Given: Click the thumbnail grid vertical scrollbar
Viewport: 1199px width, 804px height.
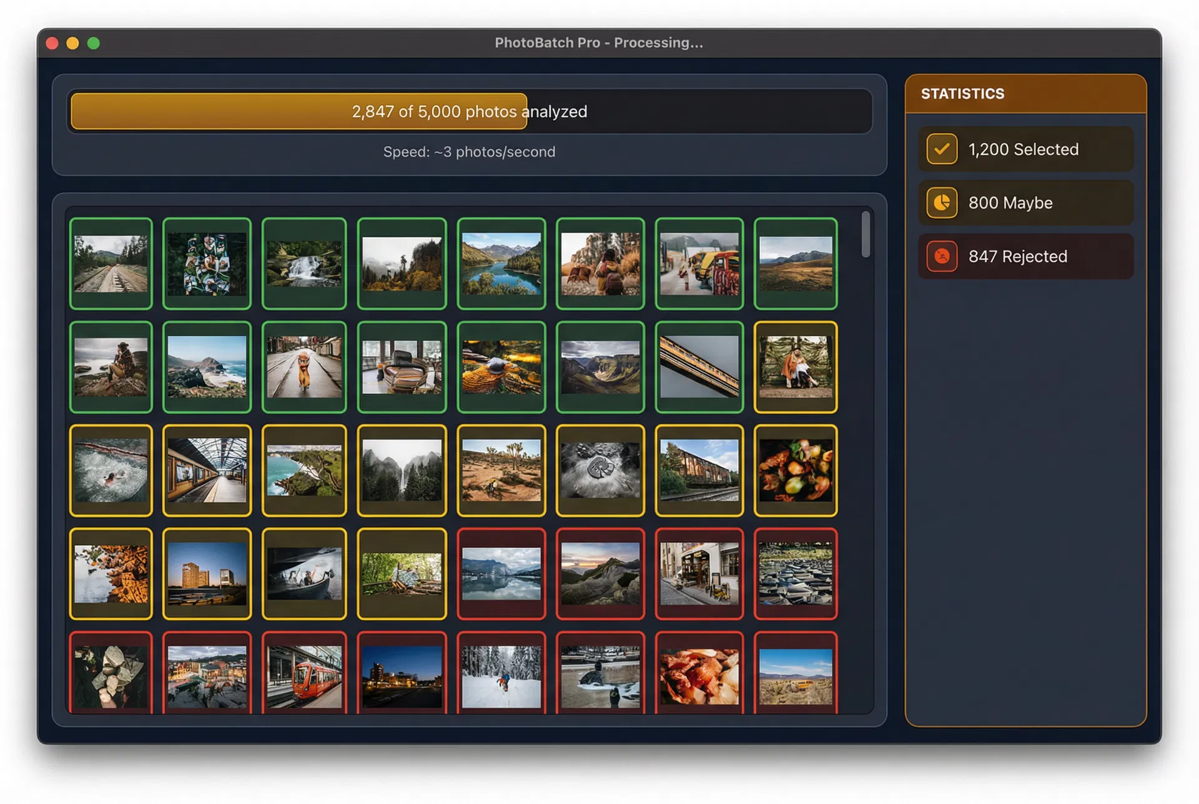Looking at the screenshot, I should [866, 235].
